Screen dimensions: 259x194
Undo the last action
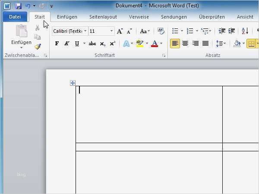(x=28, y=6)
